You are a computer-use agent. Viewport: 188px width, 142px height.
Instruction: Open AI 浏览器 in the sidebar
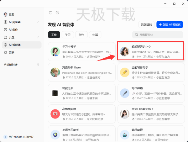[x=15, y=22]
